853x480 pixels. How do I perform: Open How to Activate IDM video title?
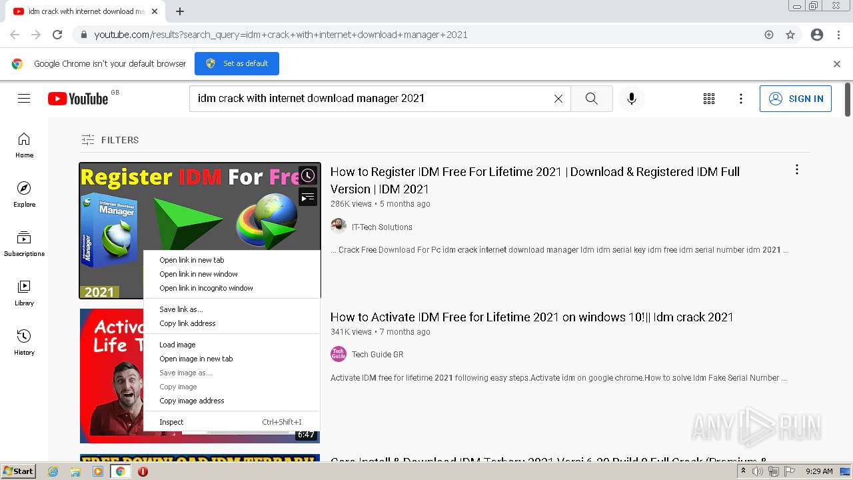[x=532, y=317]
